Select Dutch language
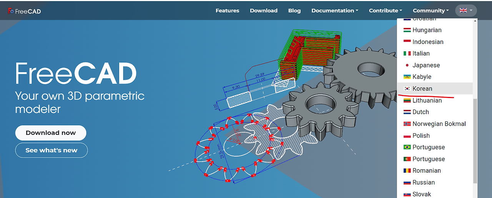This screenshot has width=492, height=198. [435, 112]
